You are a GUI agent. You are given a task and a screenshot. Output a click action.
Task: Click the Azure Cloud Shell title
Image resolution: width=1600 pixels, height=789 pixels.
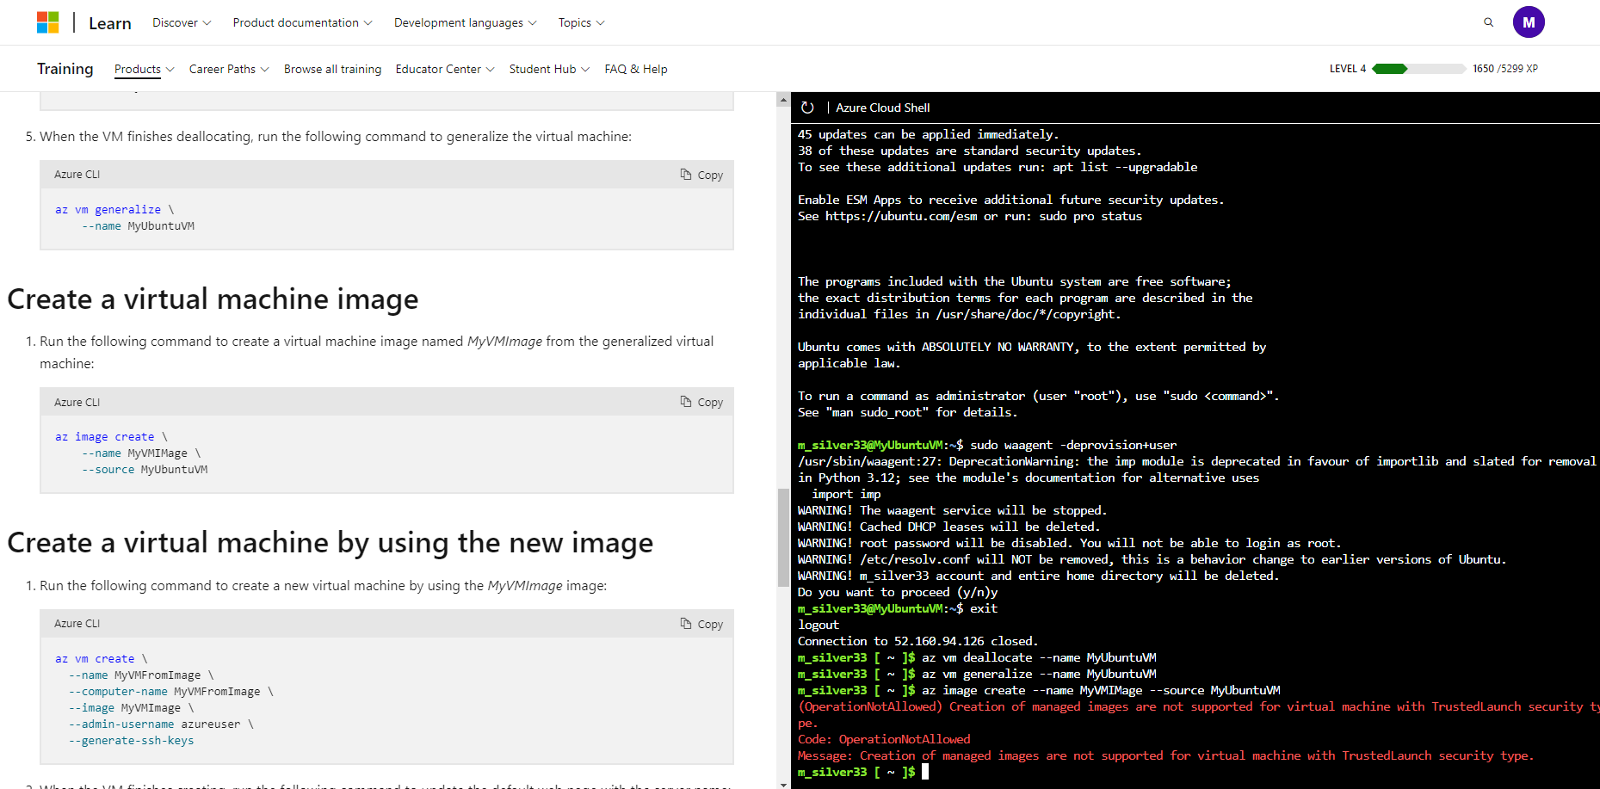pos(883,108)
